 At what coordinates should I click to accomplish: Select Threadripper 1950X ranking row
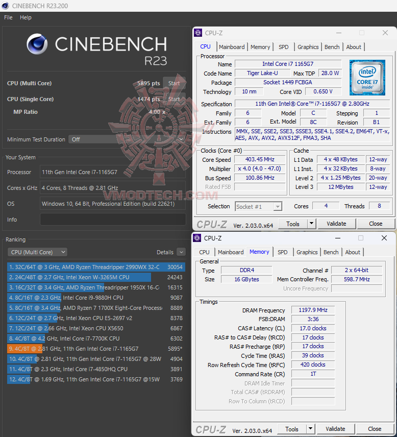tap(96, 287)
